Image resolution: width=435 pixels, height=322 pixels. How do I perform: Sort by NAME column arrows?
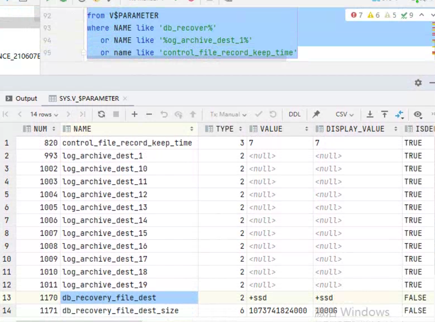point(192,129)
